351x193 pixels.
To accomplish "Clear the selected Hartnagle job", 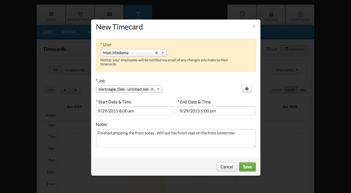I will (152, 89).
